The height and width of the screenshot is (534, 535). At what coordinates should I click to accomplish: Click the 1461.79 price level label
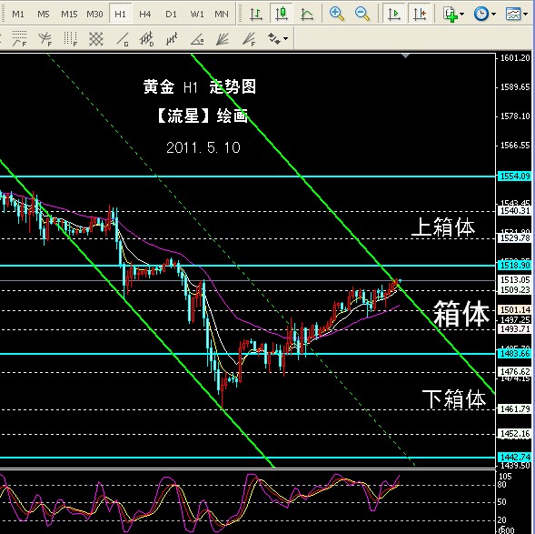tap(515, 409)
